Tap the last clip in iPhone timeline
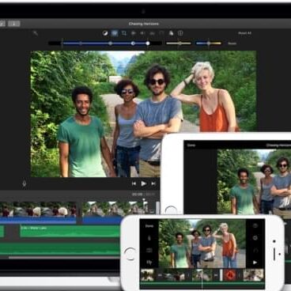The image size is (291, 291). [x=253, y=275]
